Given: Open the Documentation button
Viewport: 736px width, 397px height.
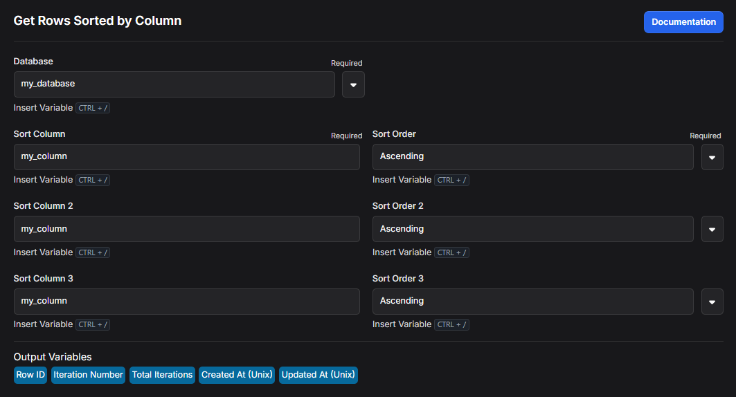Looking at the screenshot, I should click(683, 22).
